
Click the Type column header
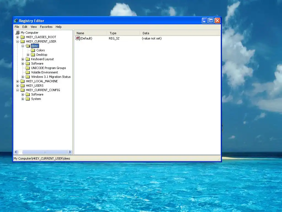tap(124, 33)
